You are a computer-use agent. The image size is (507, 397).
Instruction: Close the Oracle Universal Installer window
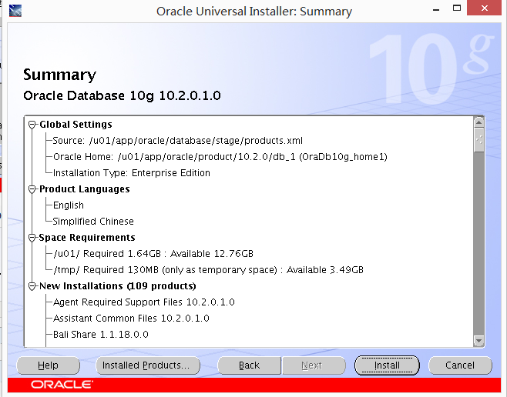(x=484, y=8)
